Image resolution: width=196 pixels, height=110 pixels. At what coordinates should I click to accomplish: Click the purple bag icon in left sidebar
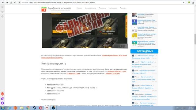[2, 98]
